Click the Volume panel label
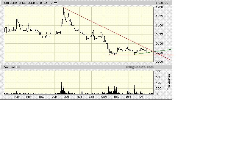Image resolution: width=250 pixels, height=156 pixels. coord(10,67)
